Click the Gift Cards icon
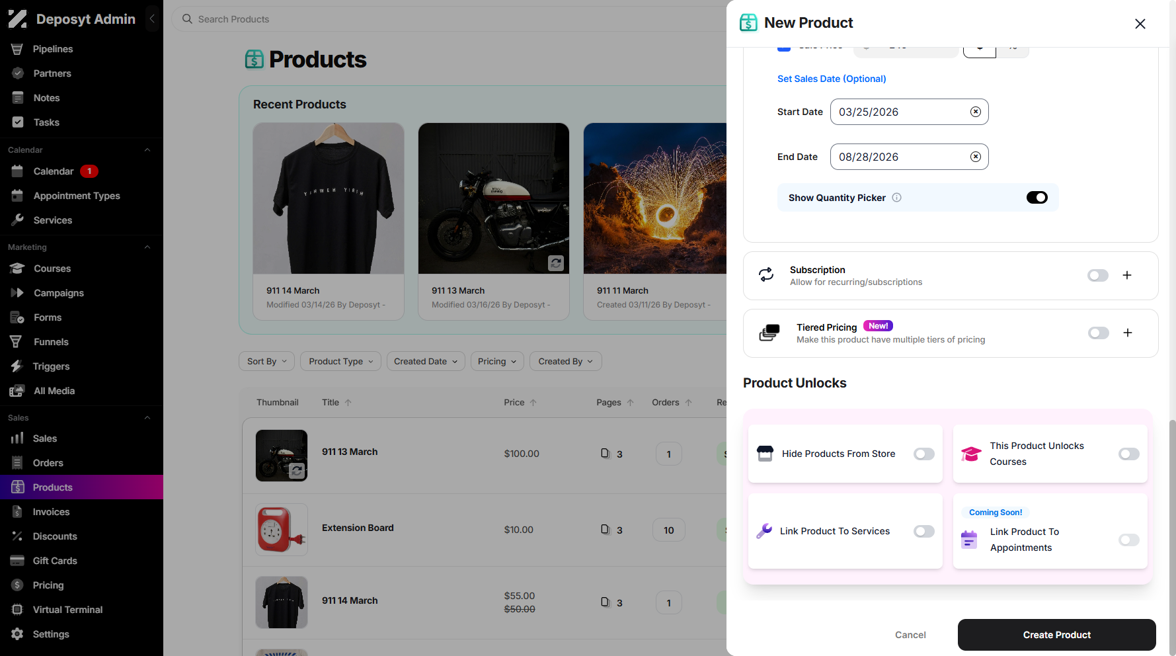 17,561
